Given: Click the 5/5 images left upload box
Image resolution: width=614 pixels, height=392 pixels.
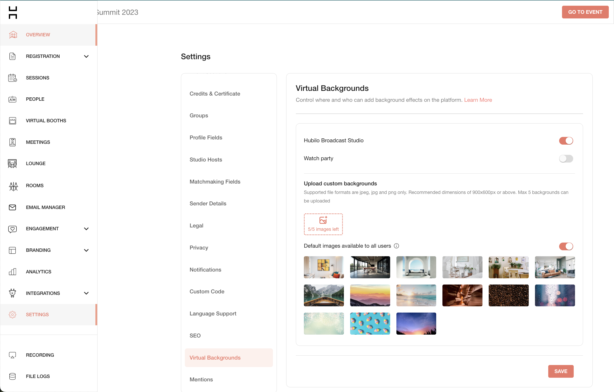Looking at the screenshot, I should coord(323,224).
